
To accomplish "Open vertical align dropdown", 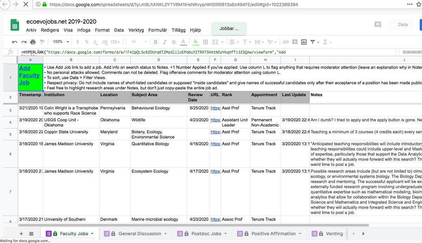I will [246, 42].
